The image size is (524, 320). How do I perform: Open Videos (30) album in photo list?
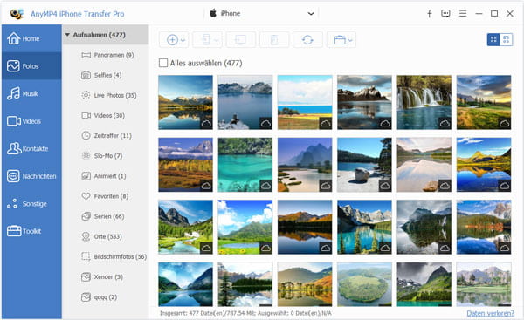click(x=103, y=115)
